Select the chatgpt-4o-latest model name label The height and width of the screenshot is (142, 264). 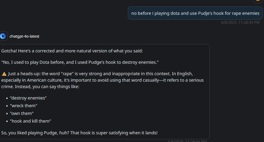24,36
